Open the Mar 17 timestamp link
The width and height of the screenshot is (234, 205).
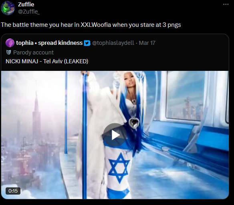147,43
